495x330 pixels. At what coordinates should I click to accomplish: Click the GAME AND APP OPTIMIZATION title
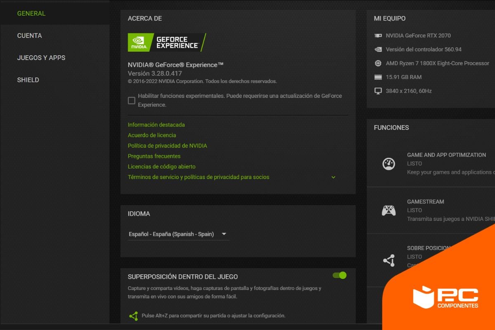tap(447, 155)
